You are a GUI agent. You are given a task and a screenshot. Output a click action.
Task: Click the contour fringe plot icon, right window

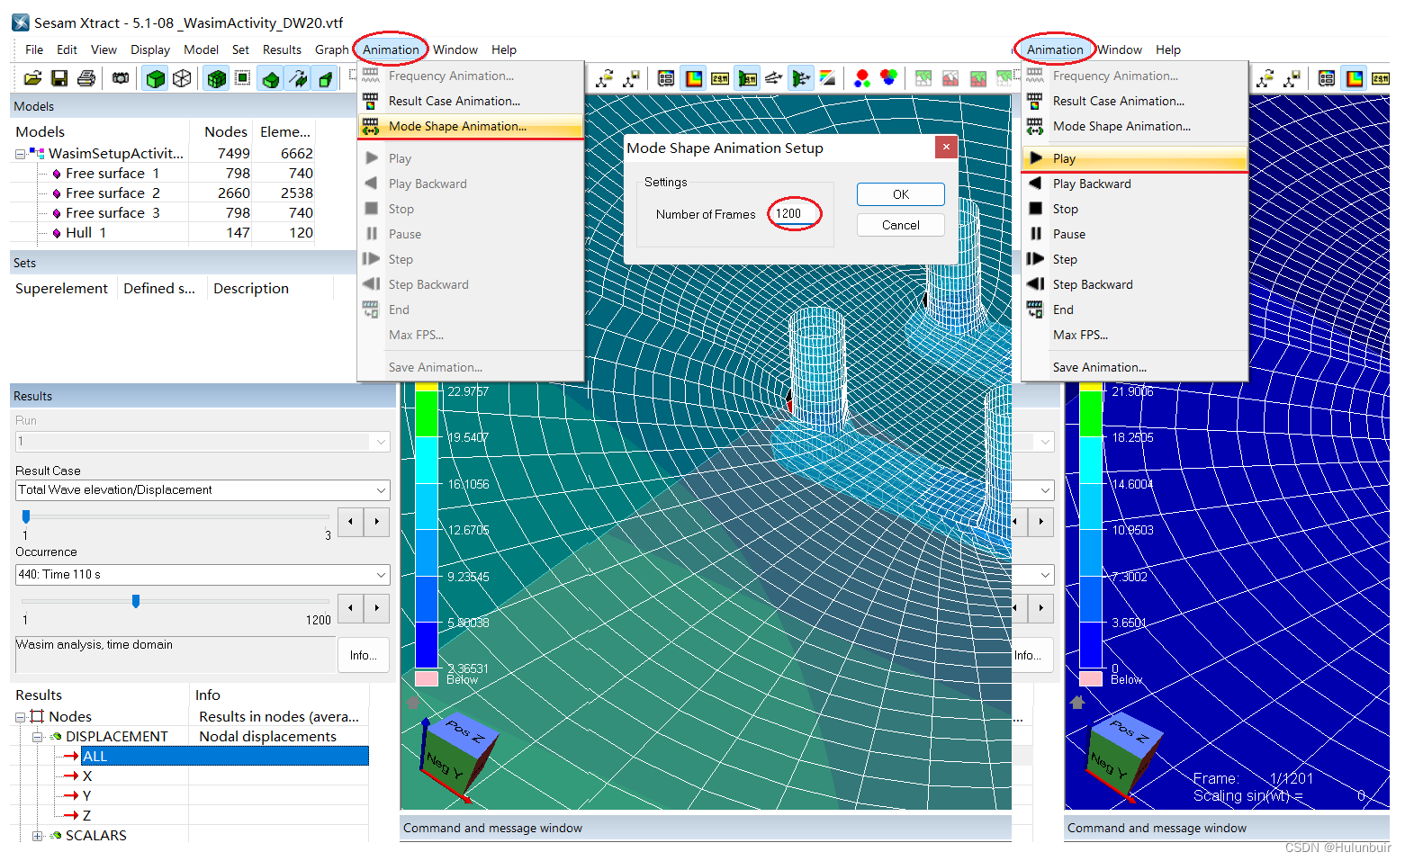(1355, 78)
